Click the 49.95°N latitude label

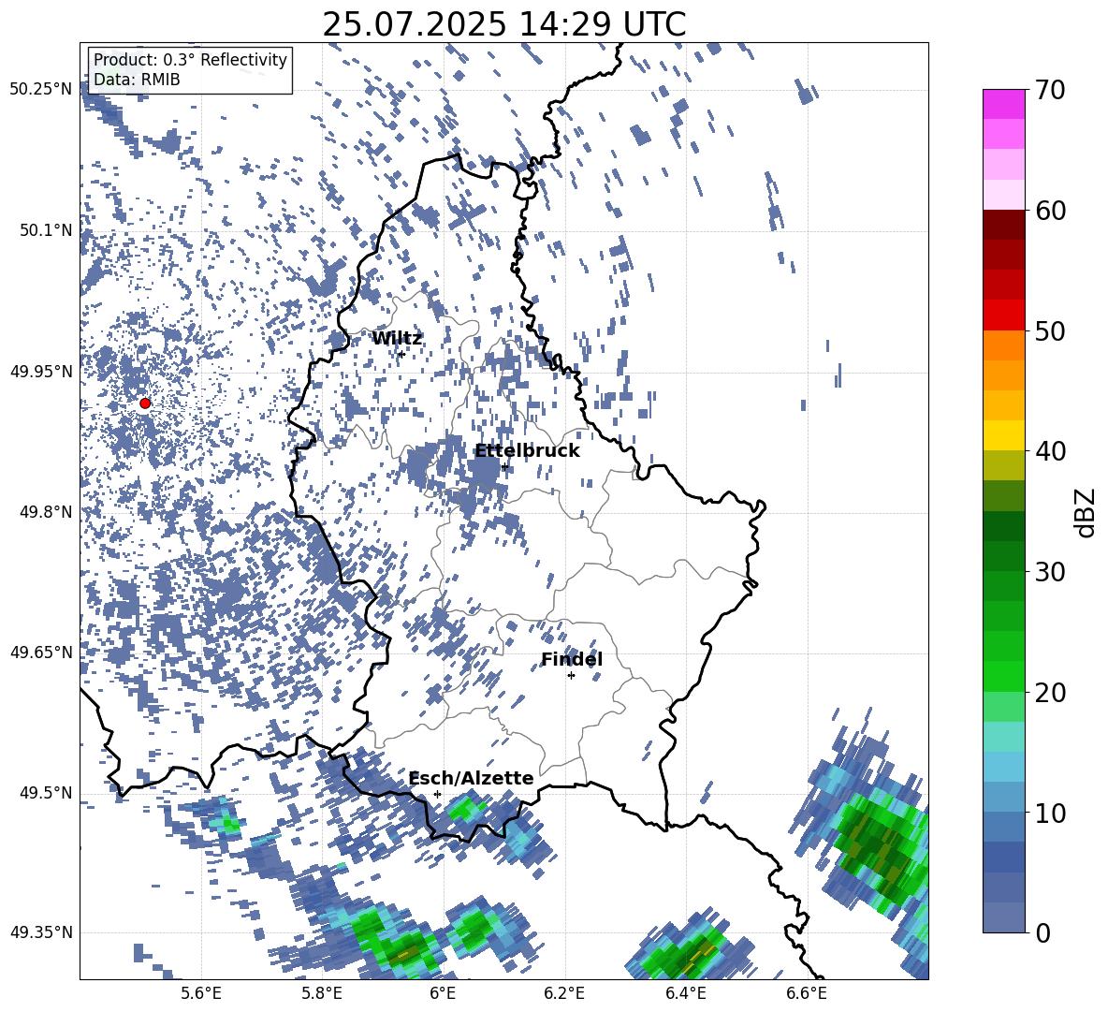tap(41, 372)
